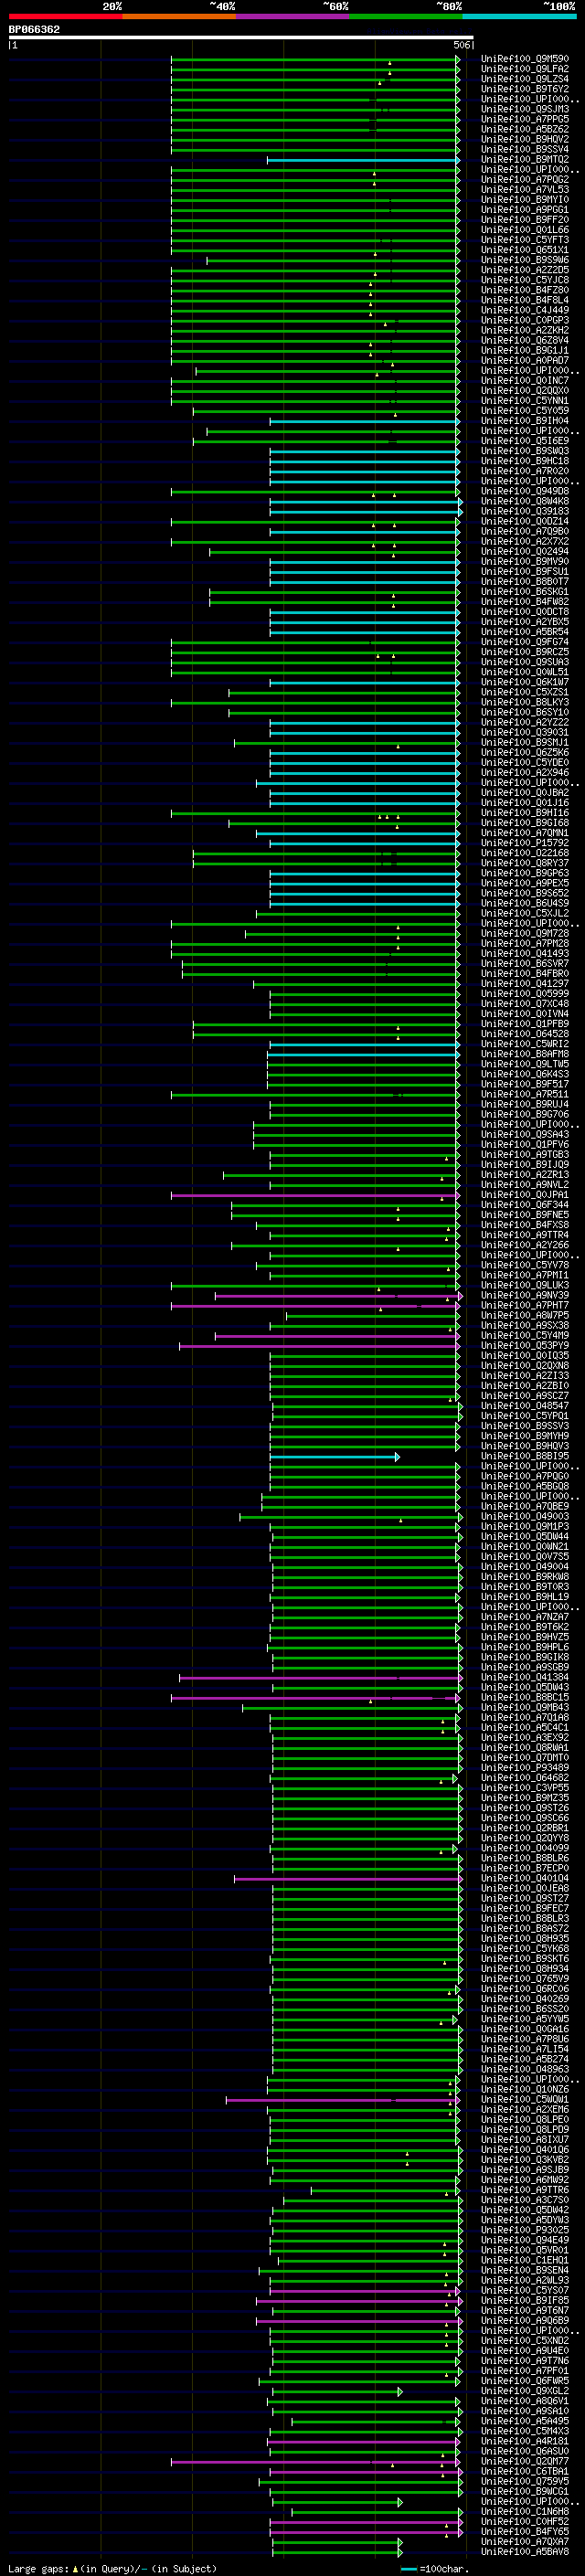Open UniRef100_A7VL53 entry

pos(525,189)
